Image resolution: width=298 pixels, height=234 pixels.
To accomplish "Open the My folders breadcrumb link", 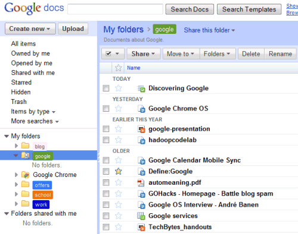I will pyautogui.click(x=123, y=30).
